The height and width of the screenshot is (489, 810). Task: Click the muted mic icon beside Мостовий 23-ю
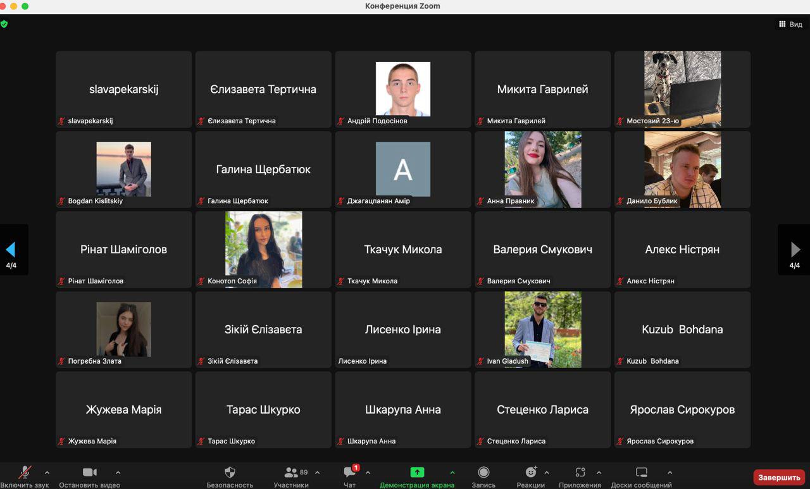point(621,121)
